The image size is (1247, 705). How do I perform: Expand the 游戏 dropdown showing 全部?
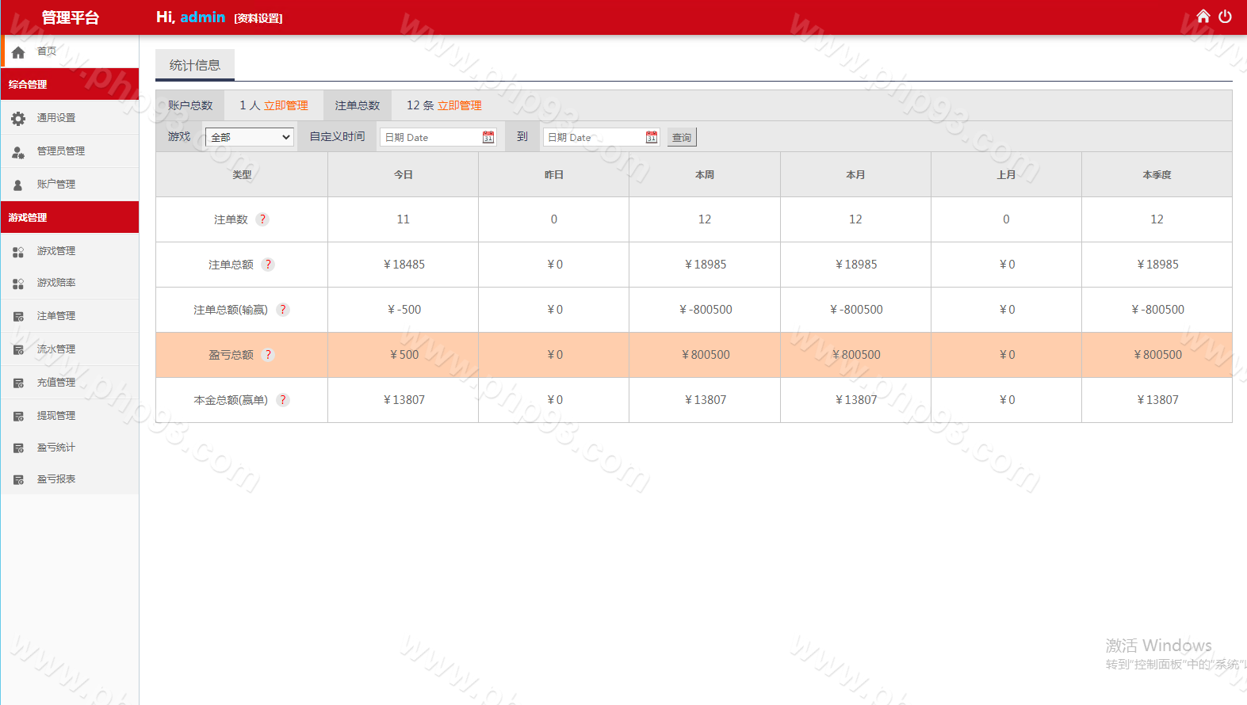tap(250, 137)
